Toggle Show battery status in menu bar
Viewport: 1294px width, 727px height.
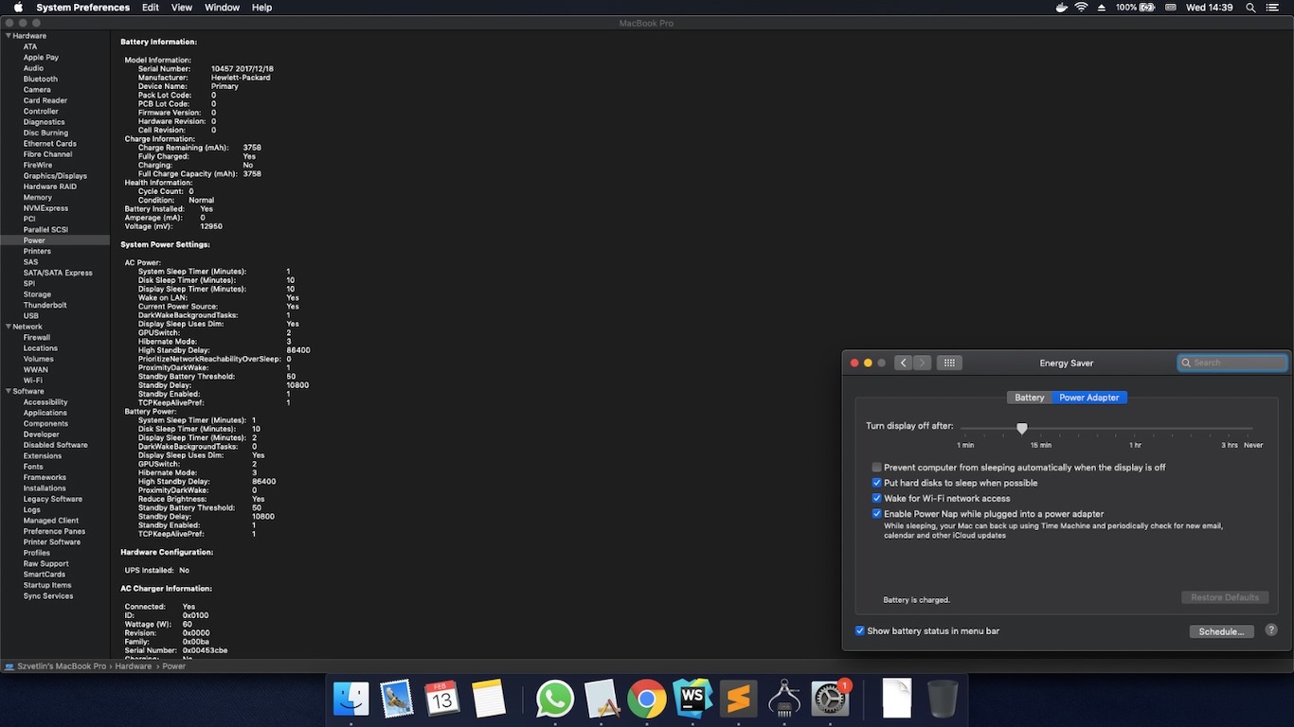(x=860, y=630)
